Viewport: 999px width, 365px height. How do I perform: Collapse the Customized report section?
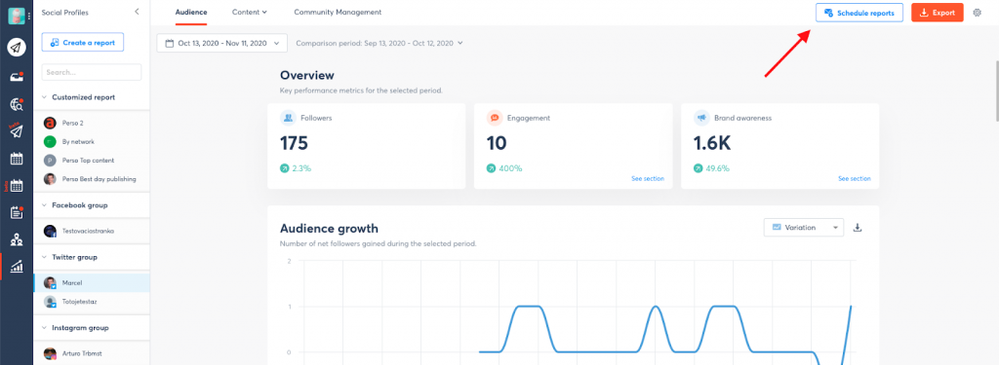pyautogui.click(x=44, y=97)
